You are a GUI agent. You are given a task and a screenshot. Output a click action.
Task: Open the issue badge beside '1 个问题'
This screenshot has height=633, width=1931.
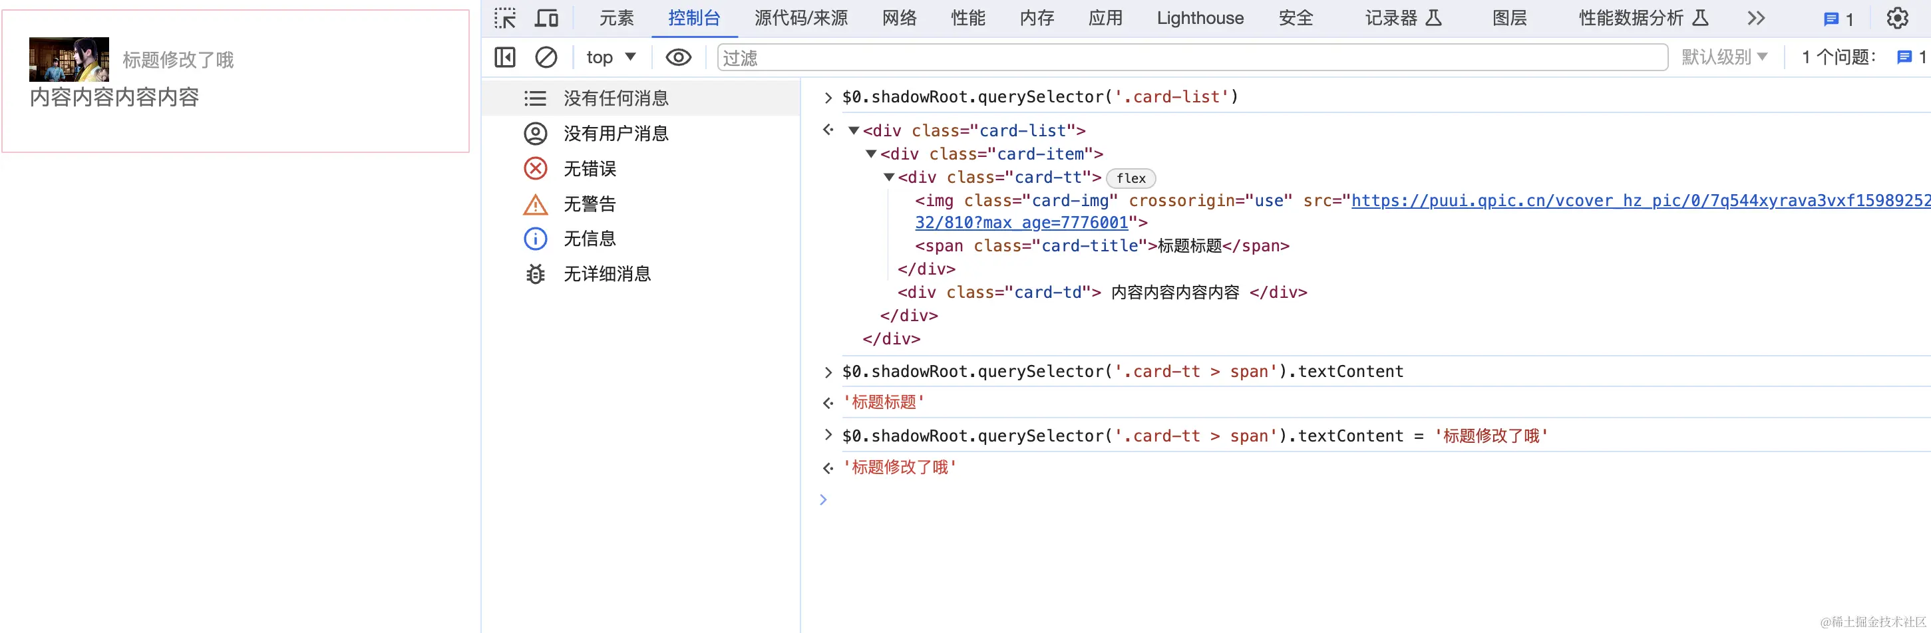click(x=1911, y=58)
